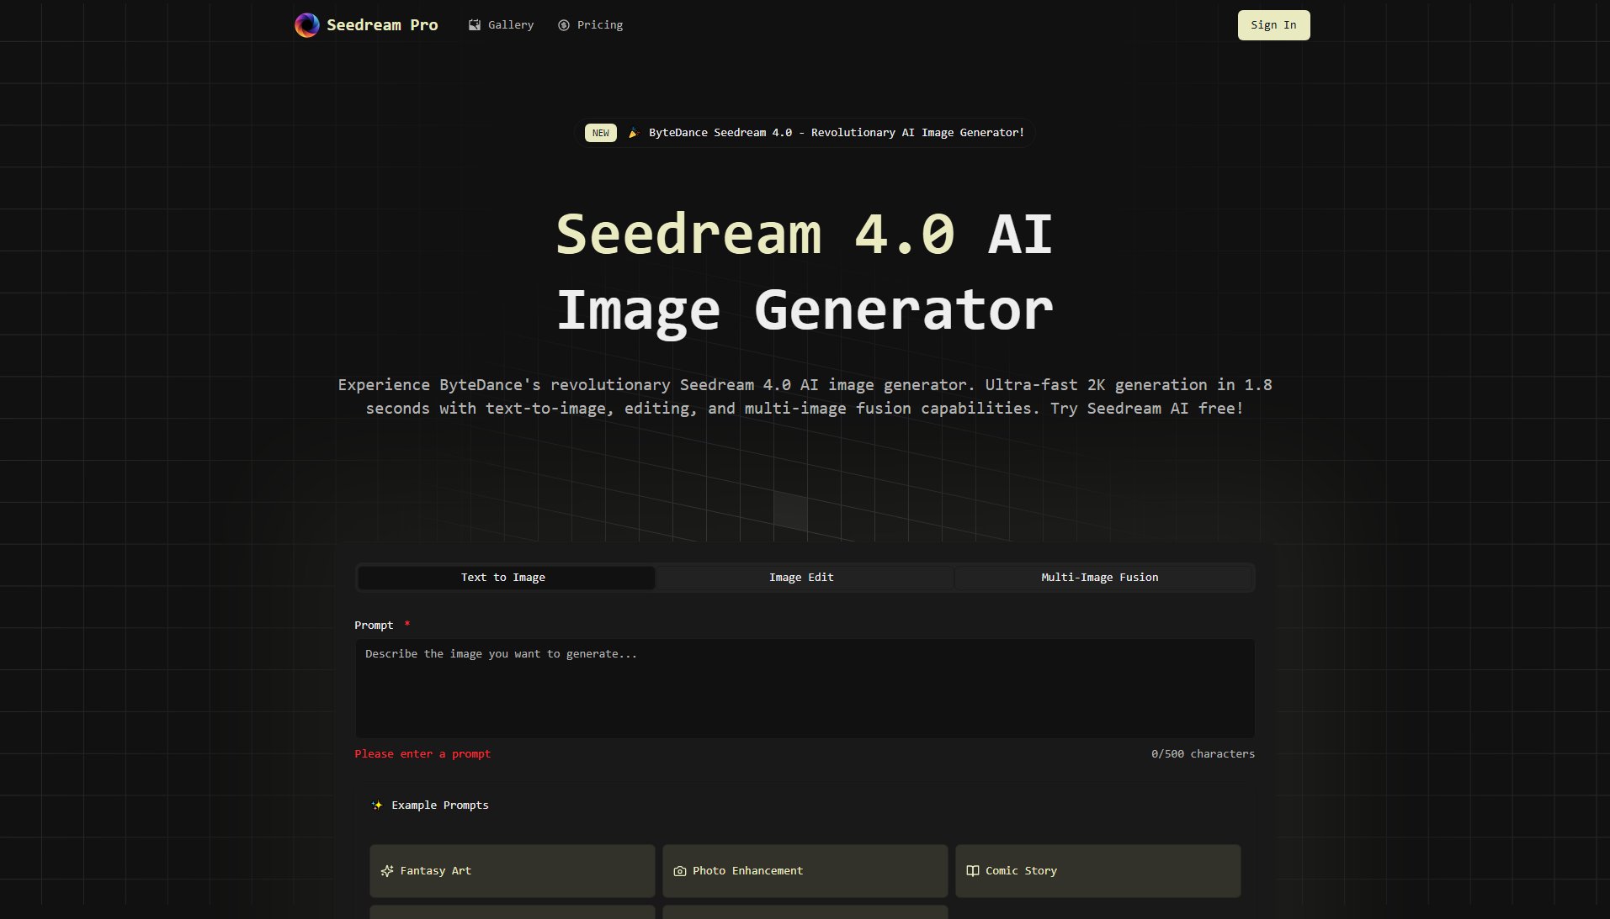The height and width of the screenshot is (919, 1610).
Task: Open the Pricing page
Action: coord(591,25)
